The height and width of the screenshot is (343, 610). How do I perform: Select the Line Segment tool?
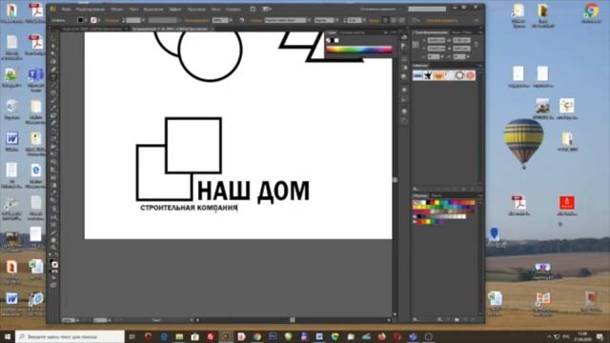coord(53,85)
